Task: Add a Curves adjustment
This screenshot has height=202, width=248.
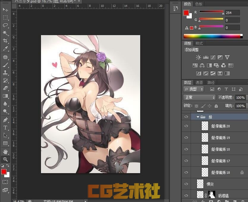Action: [x=213, y=57]
